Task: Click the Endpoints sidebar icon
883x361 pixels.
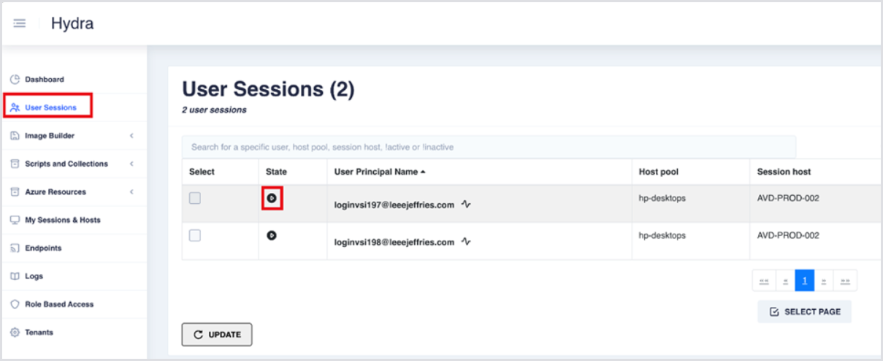Action: pyautogui.click(x=15, y=248)
